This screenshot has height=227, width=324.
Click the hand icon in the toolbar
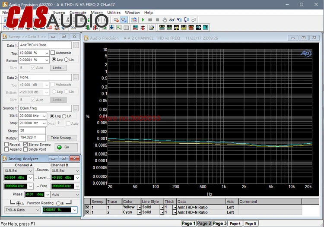165,20
